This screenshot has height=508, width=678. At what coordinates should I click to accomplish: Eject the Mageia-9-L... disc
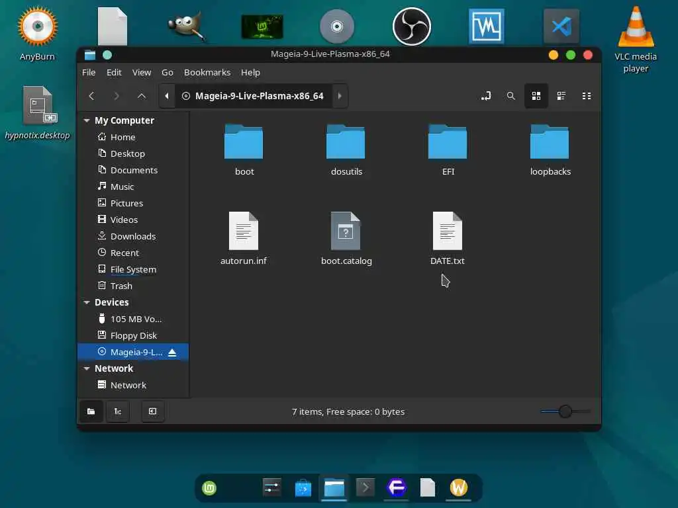coord(172,353)
